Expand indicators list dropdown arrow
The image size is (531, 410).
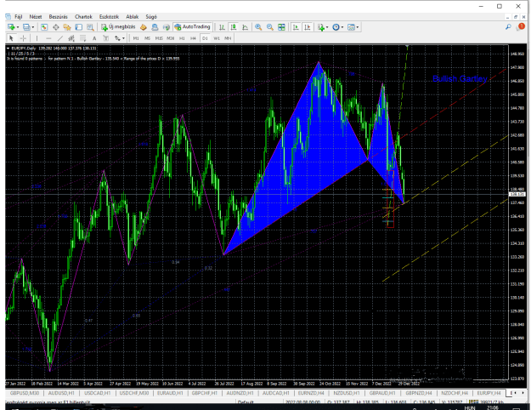327,27
